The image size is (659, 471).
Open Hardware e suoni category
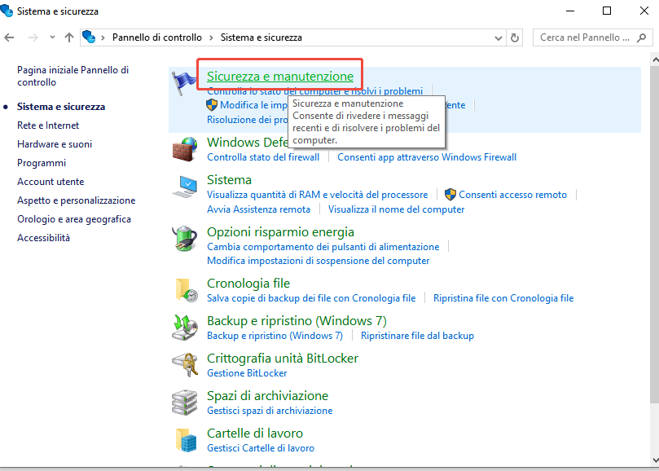55,144
